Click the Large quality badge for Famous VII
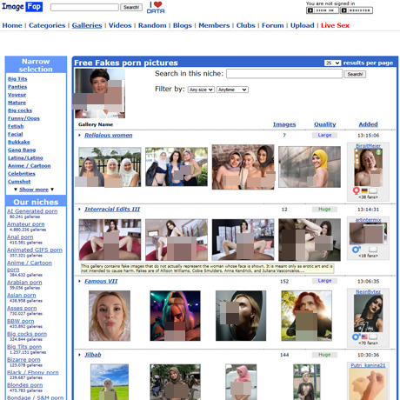The image size is (400, 400). coord(324,281)
